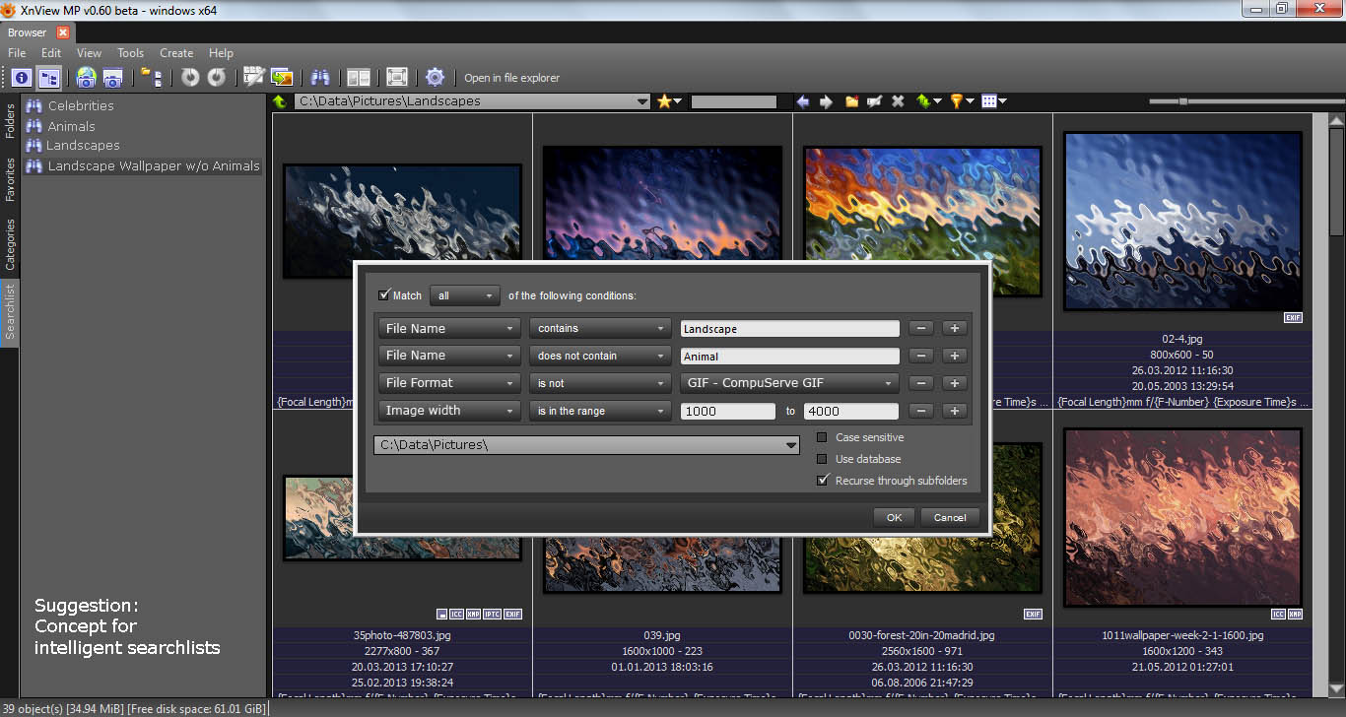Image resolution: width=1346 pixels, height=717 pixels.
Task: Click the binoculars search icon in toolbar
Action: [x=320, y=77]
